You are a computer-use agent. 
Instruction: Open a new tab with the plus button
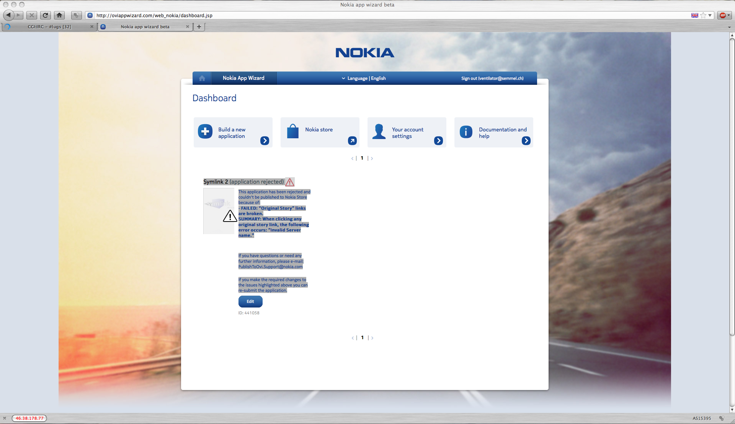pos(199,27)
